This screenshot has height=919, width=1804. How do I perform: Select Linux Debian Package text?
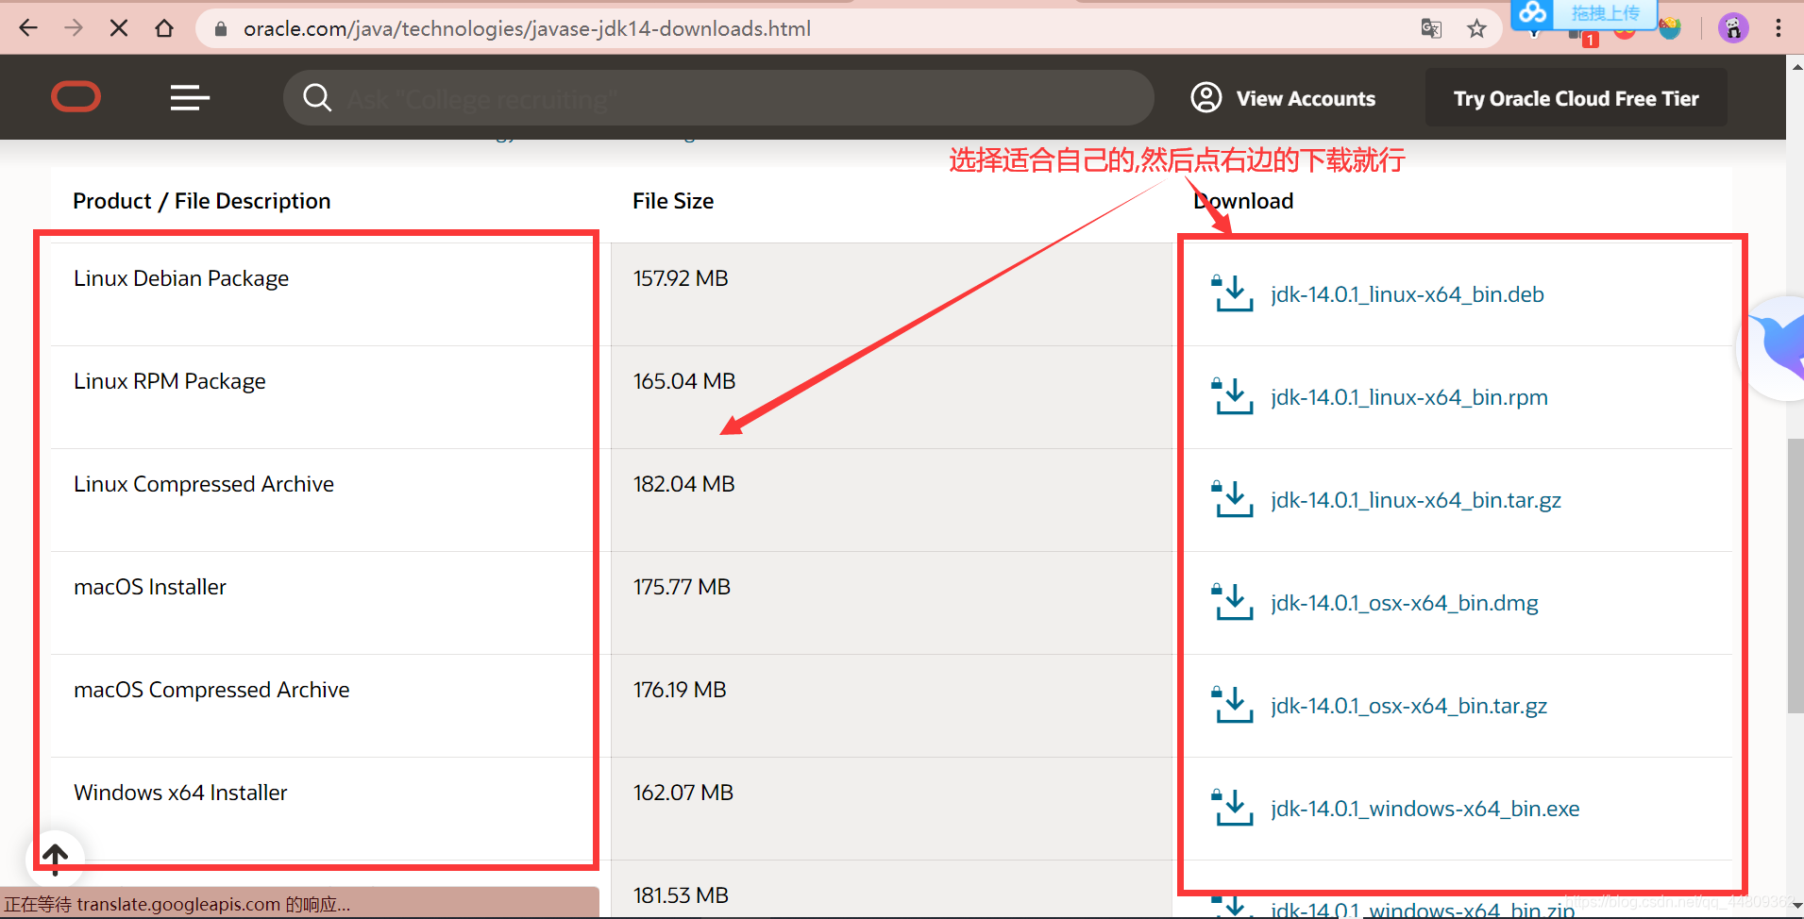click(x=181, y=278)
